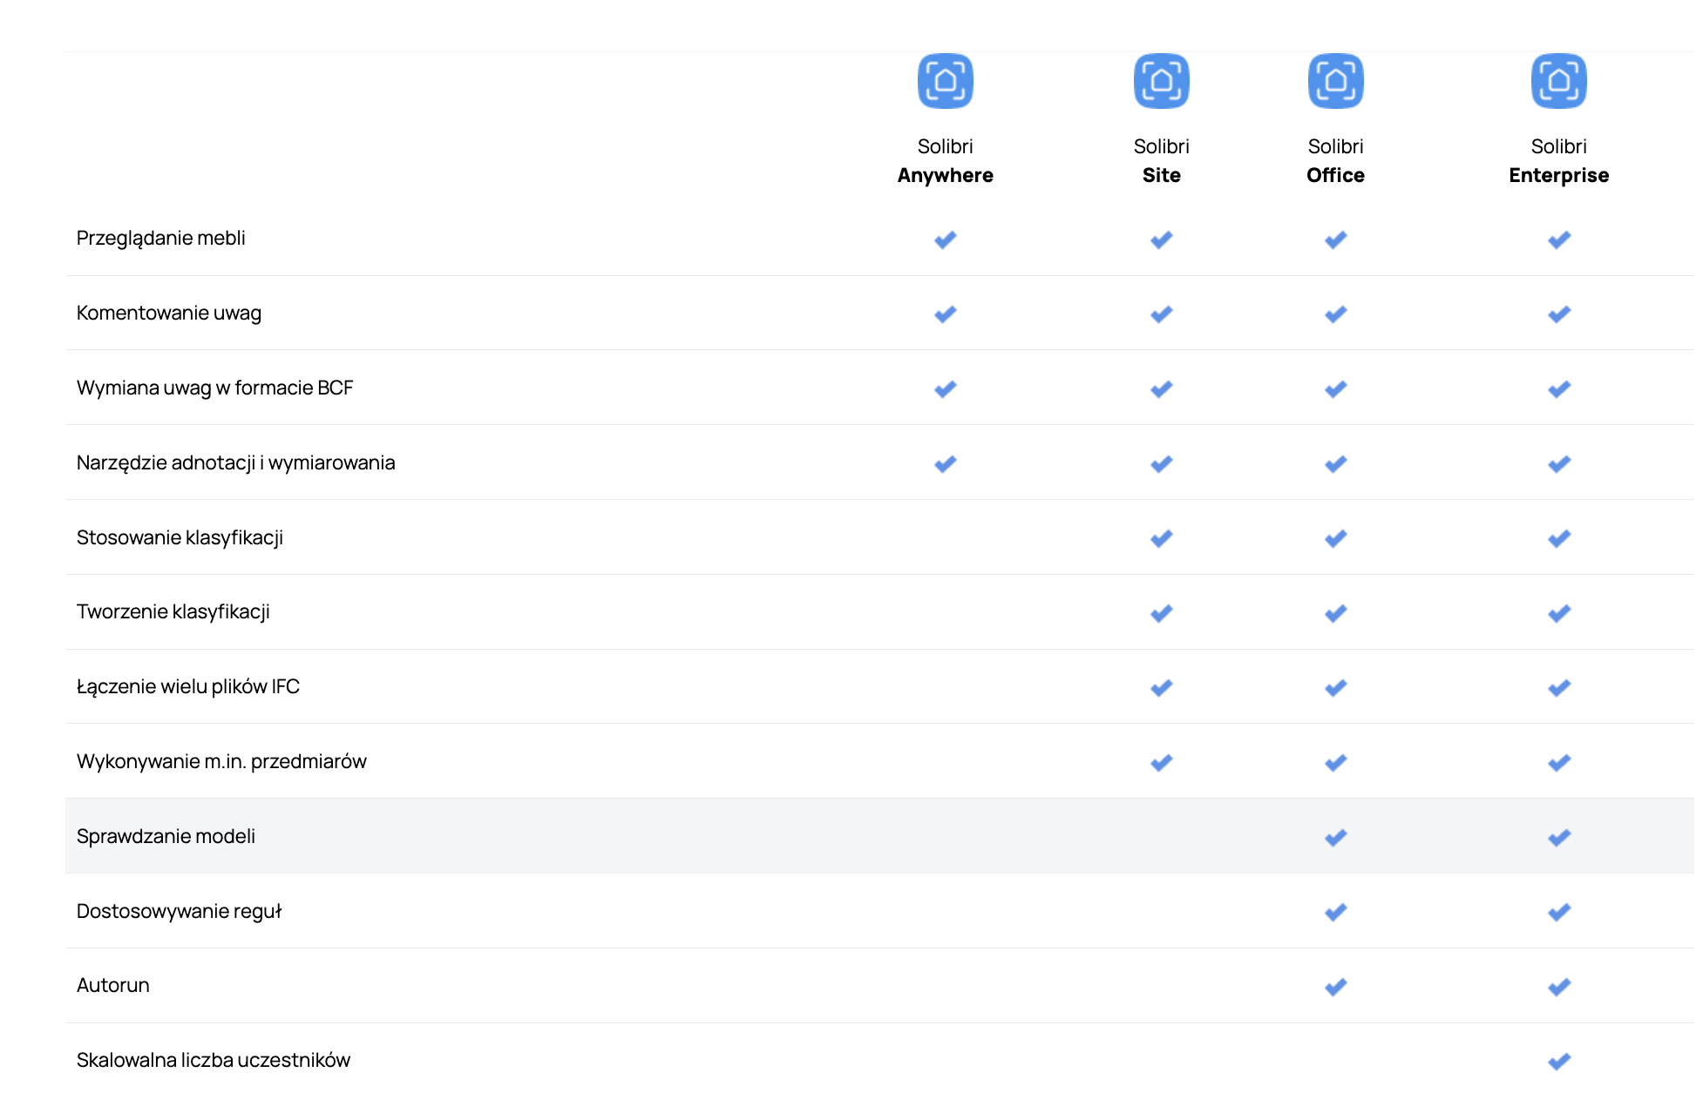Click Site checkmark in Wykonywanie przedmiarów row
Viewport: 1703px width, 1120px height.
(1161, 763)
